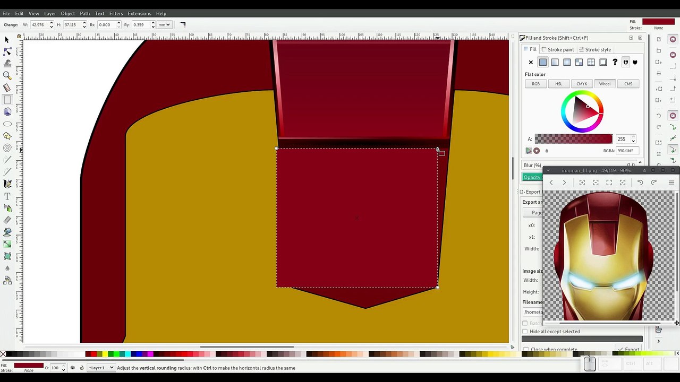Adjust alpha 255 spinner arrows
The height and width of the screenshot is (382, 680).
(633, 139)
